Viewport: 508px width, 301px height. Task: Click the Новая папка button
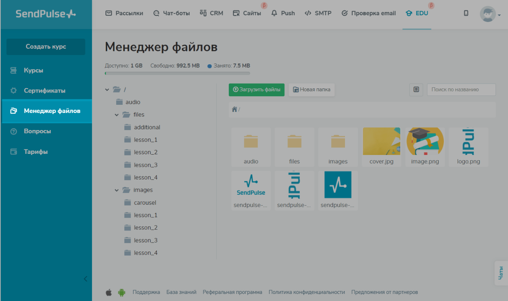(312, 90)
